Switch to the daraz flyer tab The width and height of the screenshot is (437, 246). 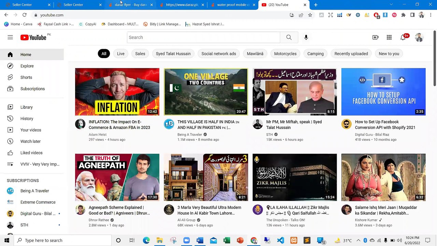pos(131,5)
